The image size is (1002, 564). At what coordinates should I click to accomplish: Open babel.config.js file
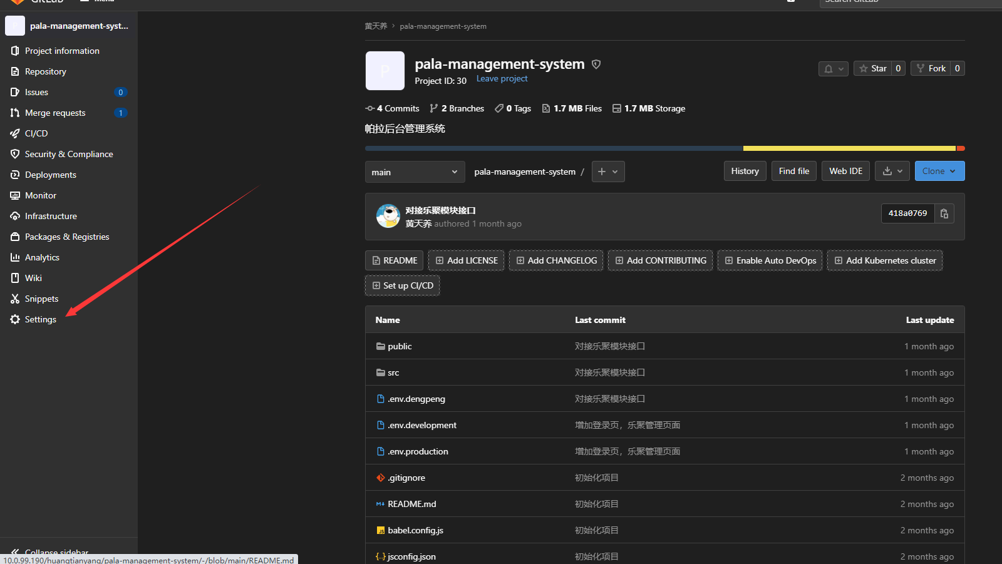click(x=415, y=530)
